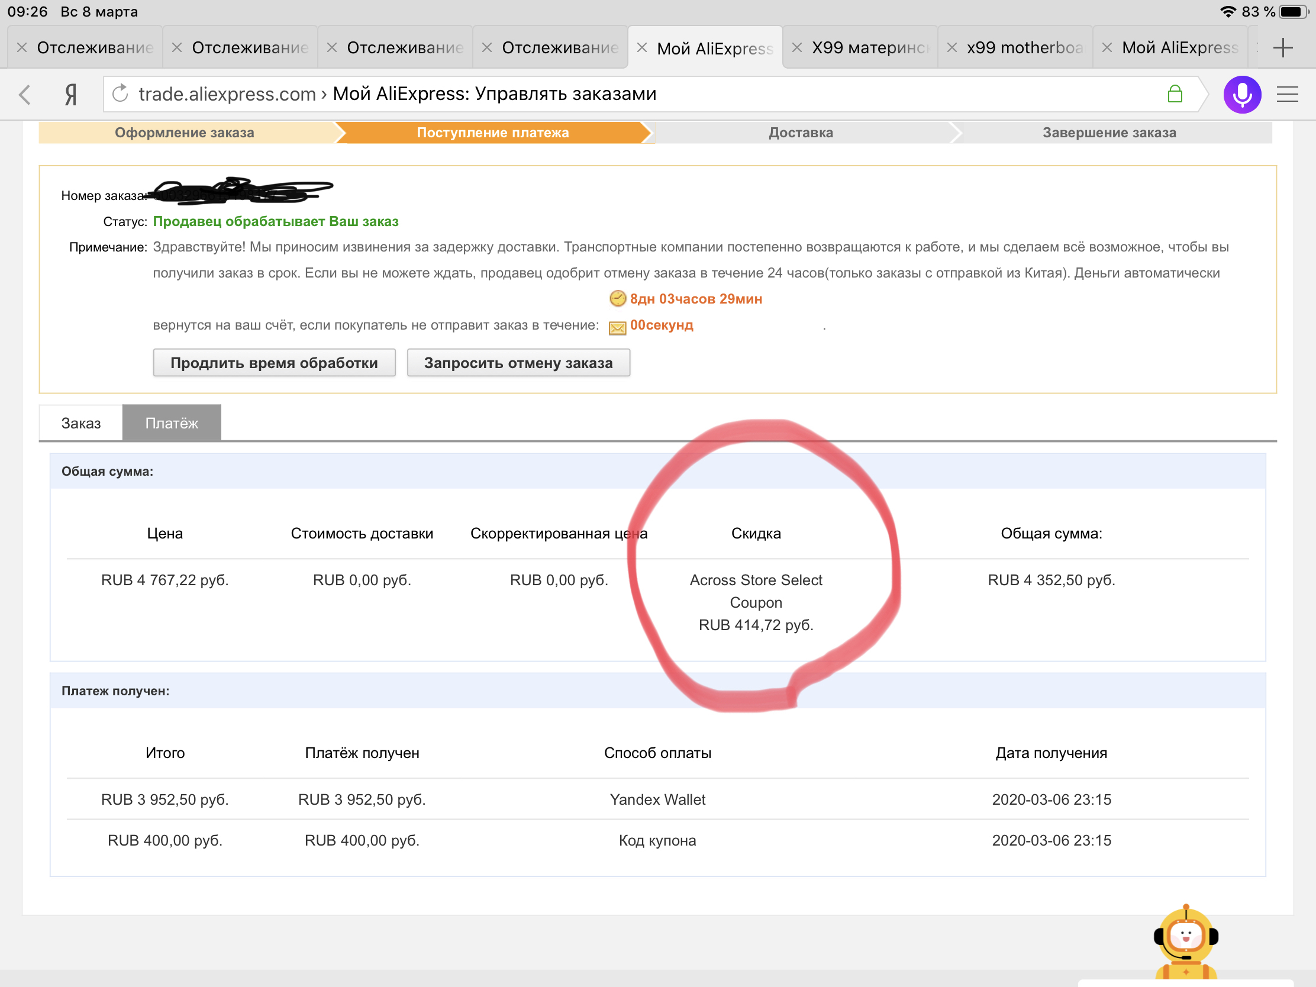Close the first Отслеживание tab
1316x987 pixels.
[22, 47]
